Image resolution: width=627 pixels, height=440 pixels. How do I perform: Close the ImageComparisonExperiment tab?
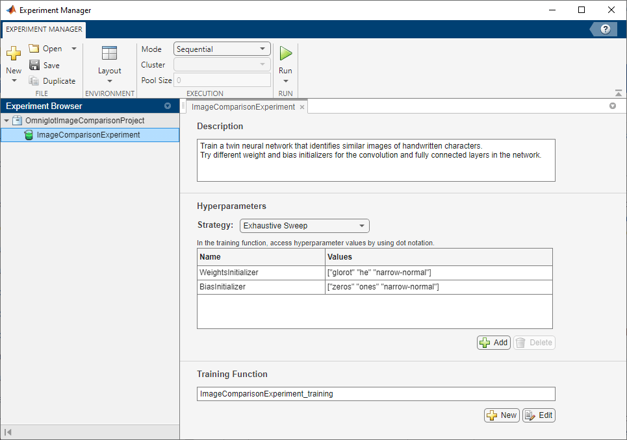pos(302,107)
